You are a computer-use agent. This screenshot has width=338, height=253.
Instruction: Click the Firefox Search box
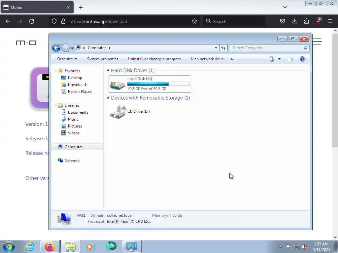(x=234, y=21)
